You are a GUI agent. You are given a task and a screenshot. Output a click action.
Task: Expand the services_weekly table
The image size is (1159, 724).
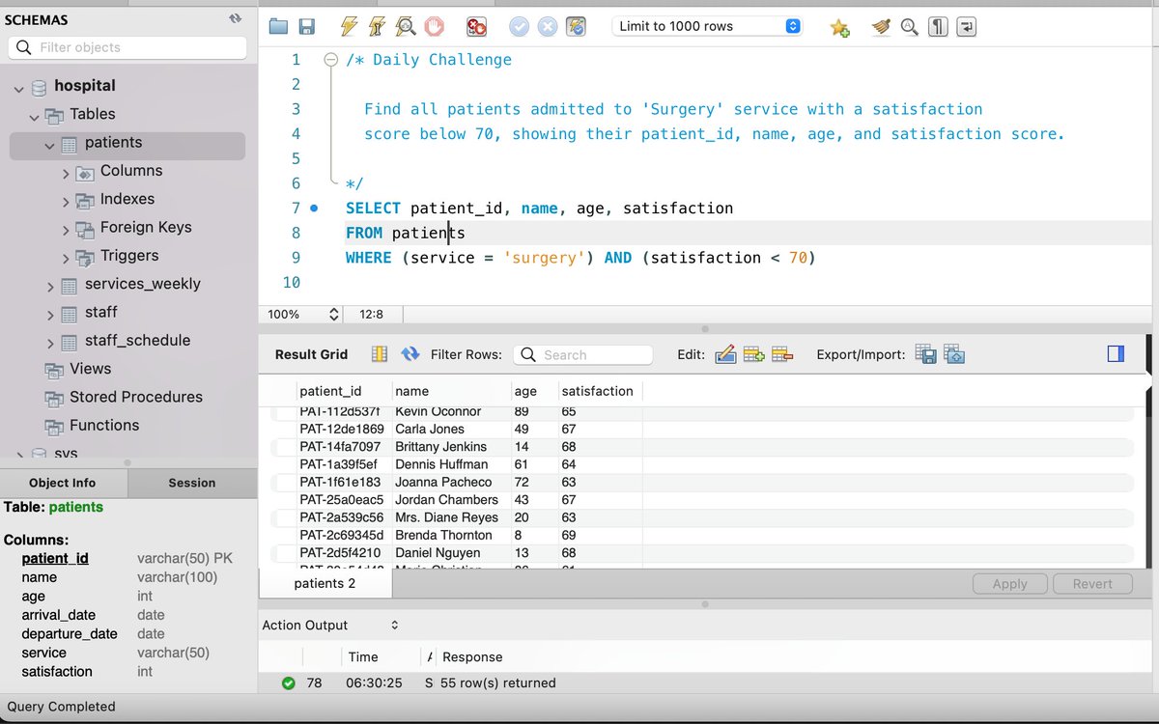point(50,287)
